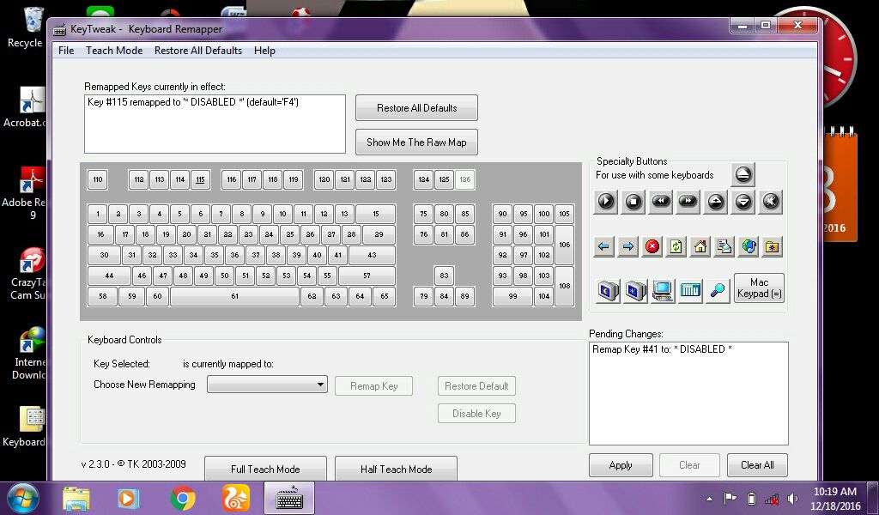Image resolution: width=879 pixels, height=515 pixels.
Task: Select tall numpad key 108
Action: [x=564, y=286]
